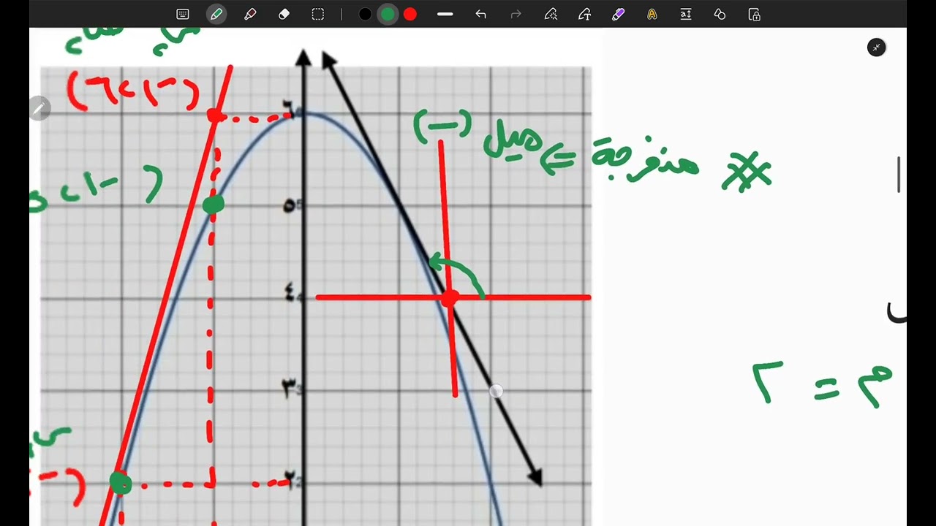Screen dimensions: 936x526
Task: Choose the red pen color
Action: 410,15
